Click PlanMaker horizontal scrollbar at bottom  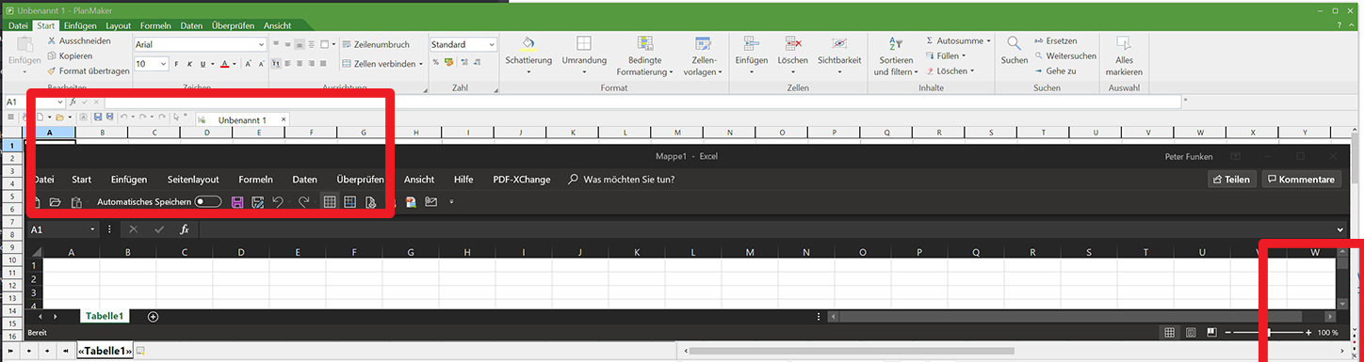click(x=851, y=351)
